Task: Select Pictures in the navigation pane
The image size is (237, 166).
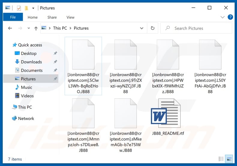Action: (x=31, y=79)
